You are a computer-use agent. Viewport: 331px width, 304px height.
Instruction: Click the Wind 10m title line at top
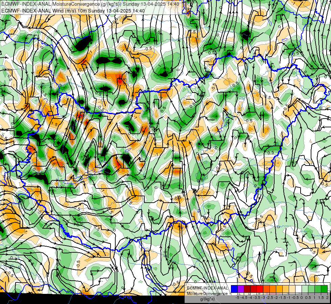[x=73, y=11]
